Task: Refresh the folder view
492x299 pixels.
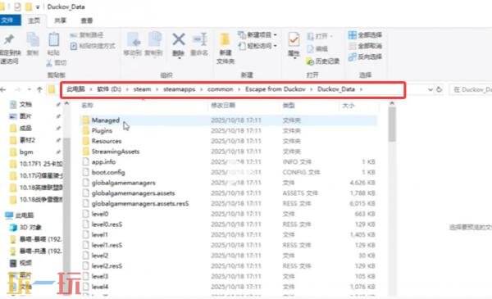Action: pyautogui.click(x=440, y=89)
